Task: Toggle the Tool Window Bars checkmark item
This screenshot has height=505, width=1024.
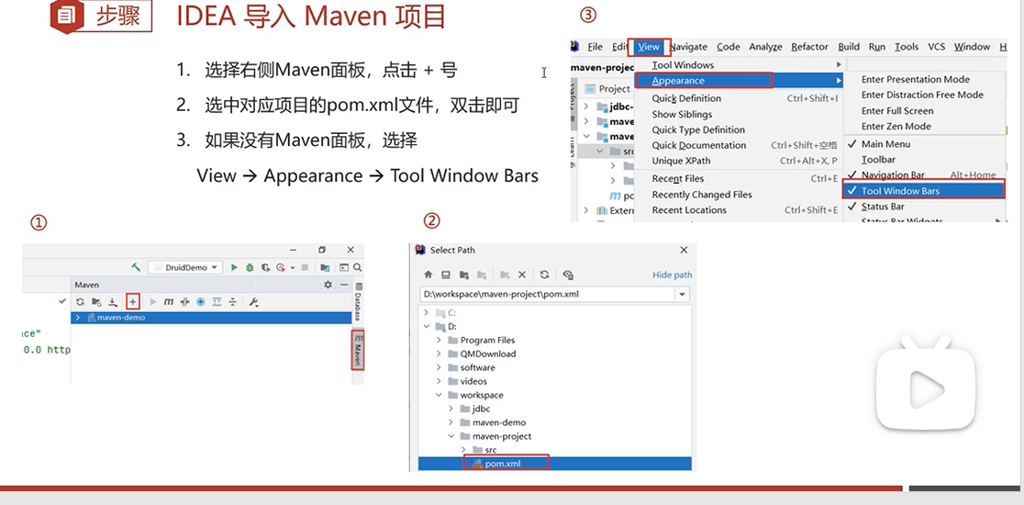Action: [924, 191]
